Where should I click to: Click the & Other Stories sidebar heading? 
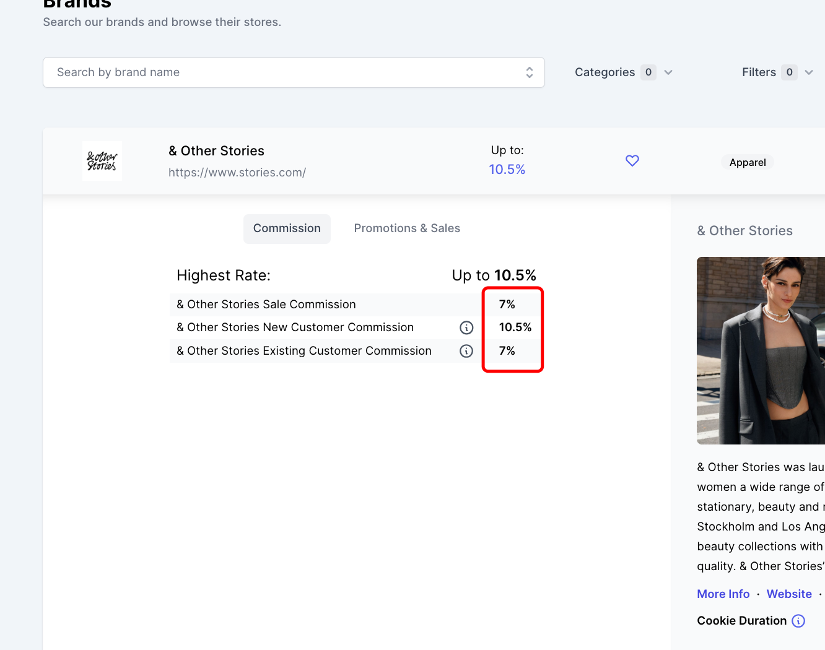[x=744, y=231]
